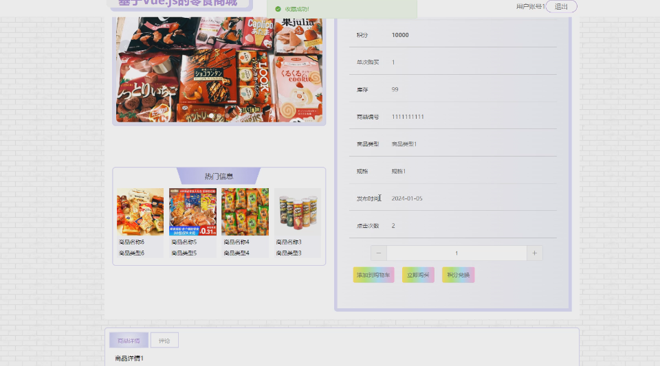Increase quantity with the plus button
The image size is (660, 366).
[535, 253]
